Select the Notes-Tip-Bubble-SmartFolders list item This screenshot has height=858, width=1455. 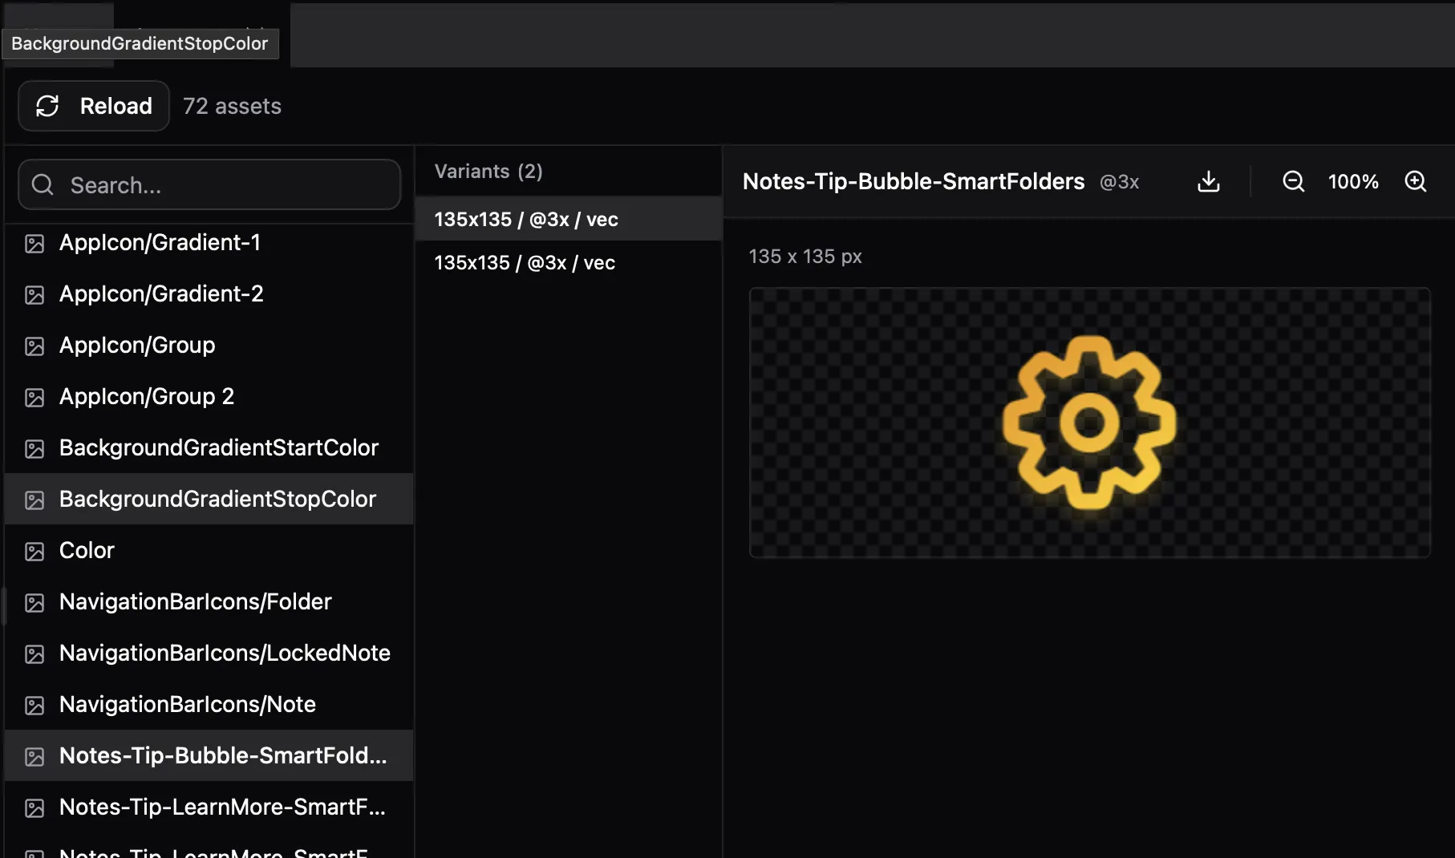tap(223, 756)
